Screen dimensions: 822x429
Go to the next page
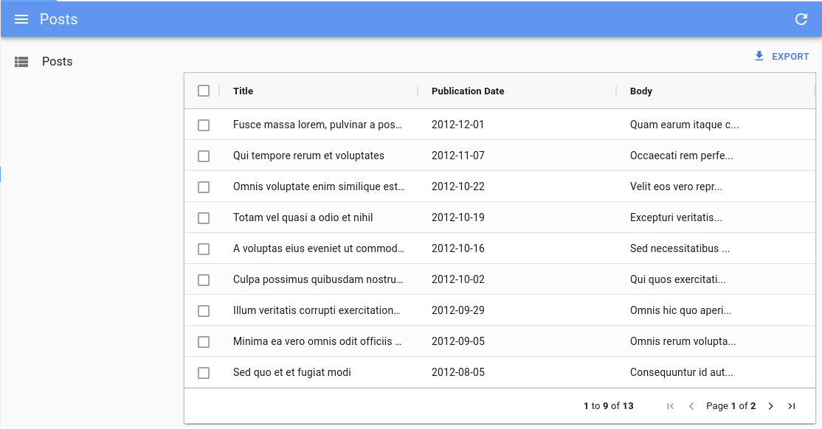(770, 405)
